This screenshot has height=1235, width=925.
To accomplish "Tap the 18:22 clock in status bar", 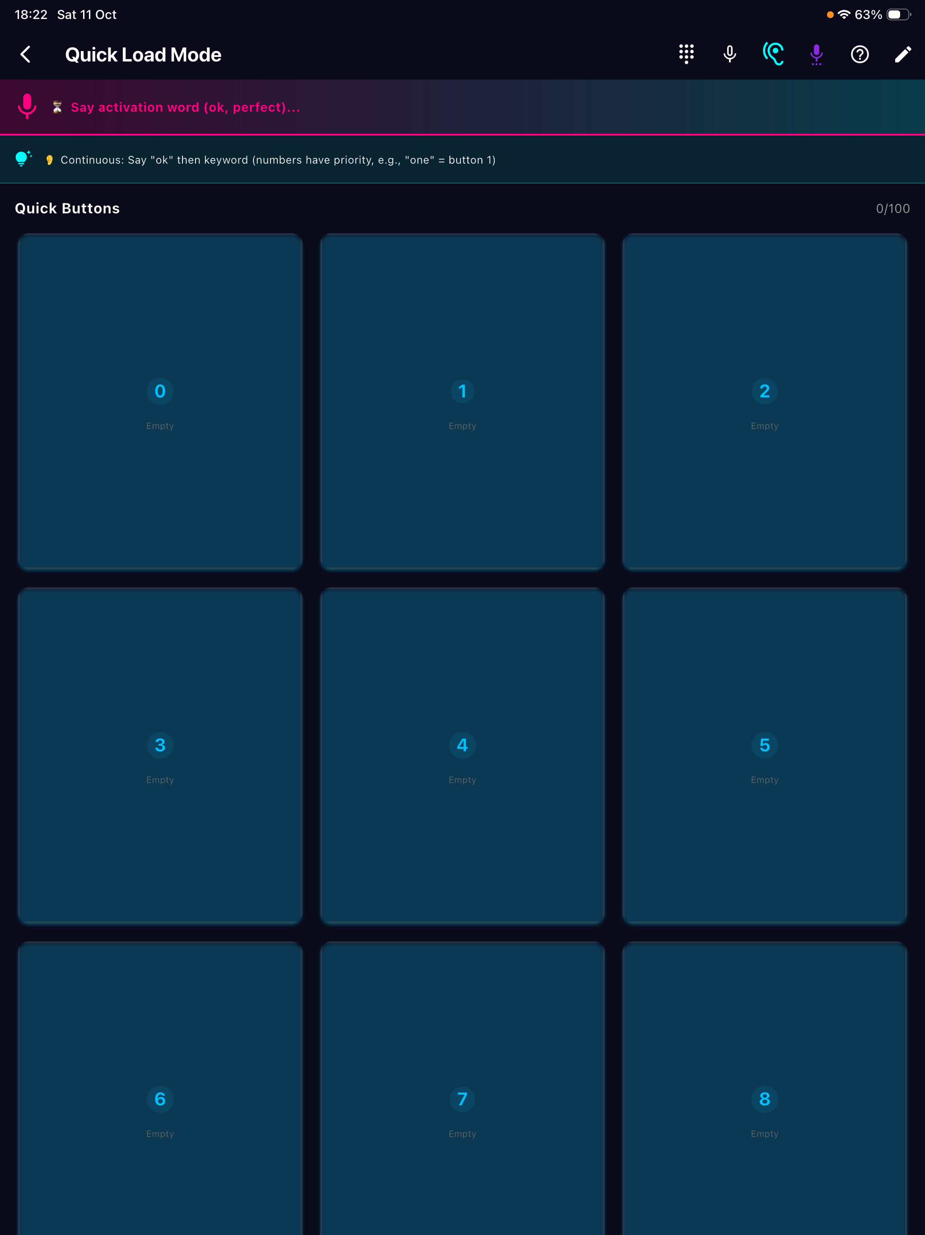I will coord(31,14).
